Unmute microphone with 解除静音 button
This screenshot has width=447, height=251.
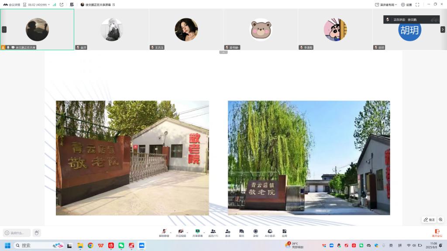tap(164, 233)
